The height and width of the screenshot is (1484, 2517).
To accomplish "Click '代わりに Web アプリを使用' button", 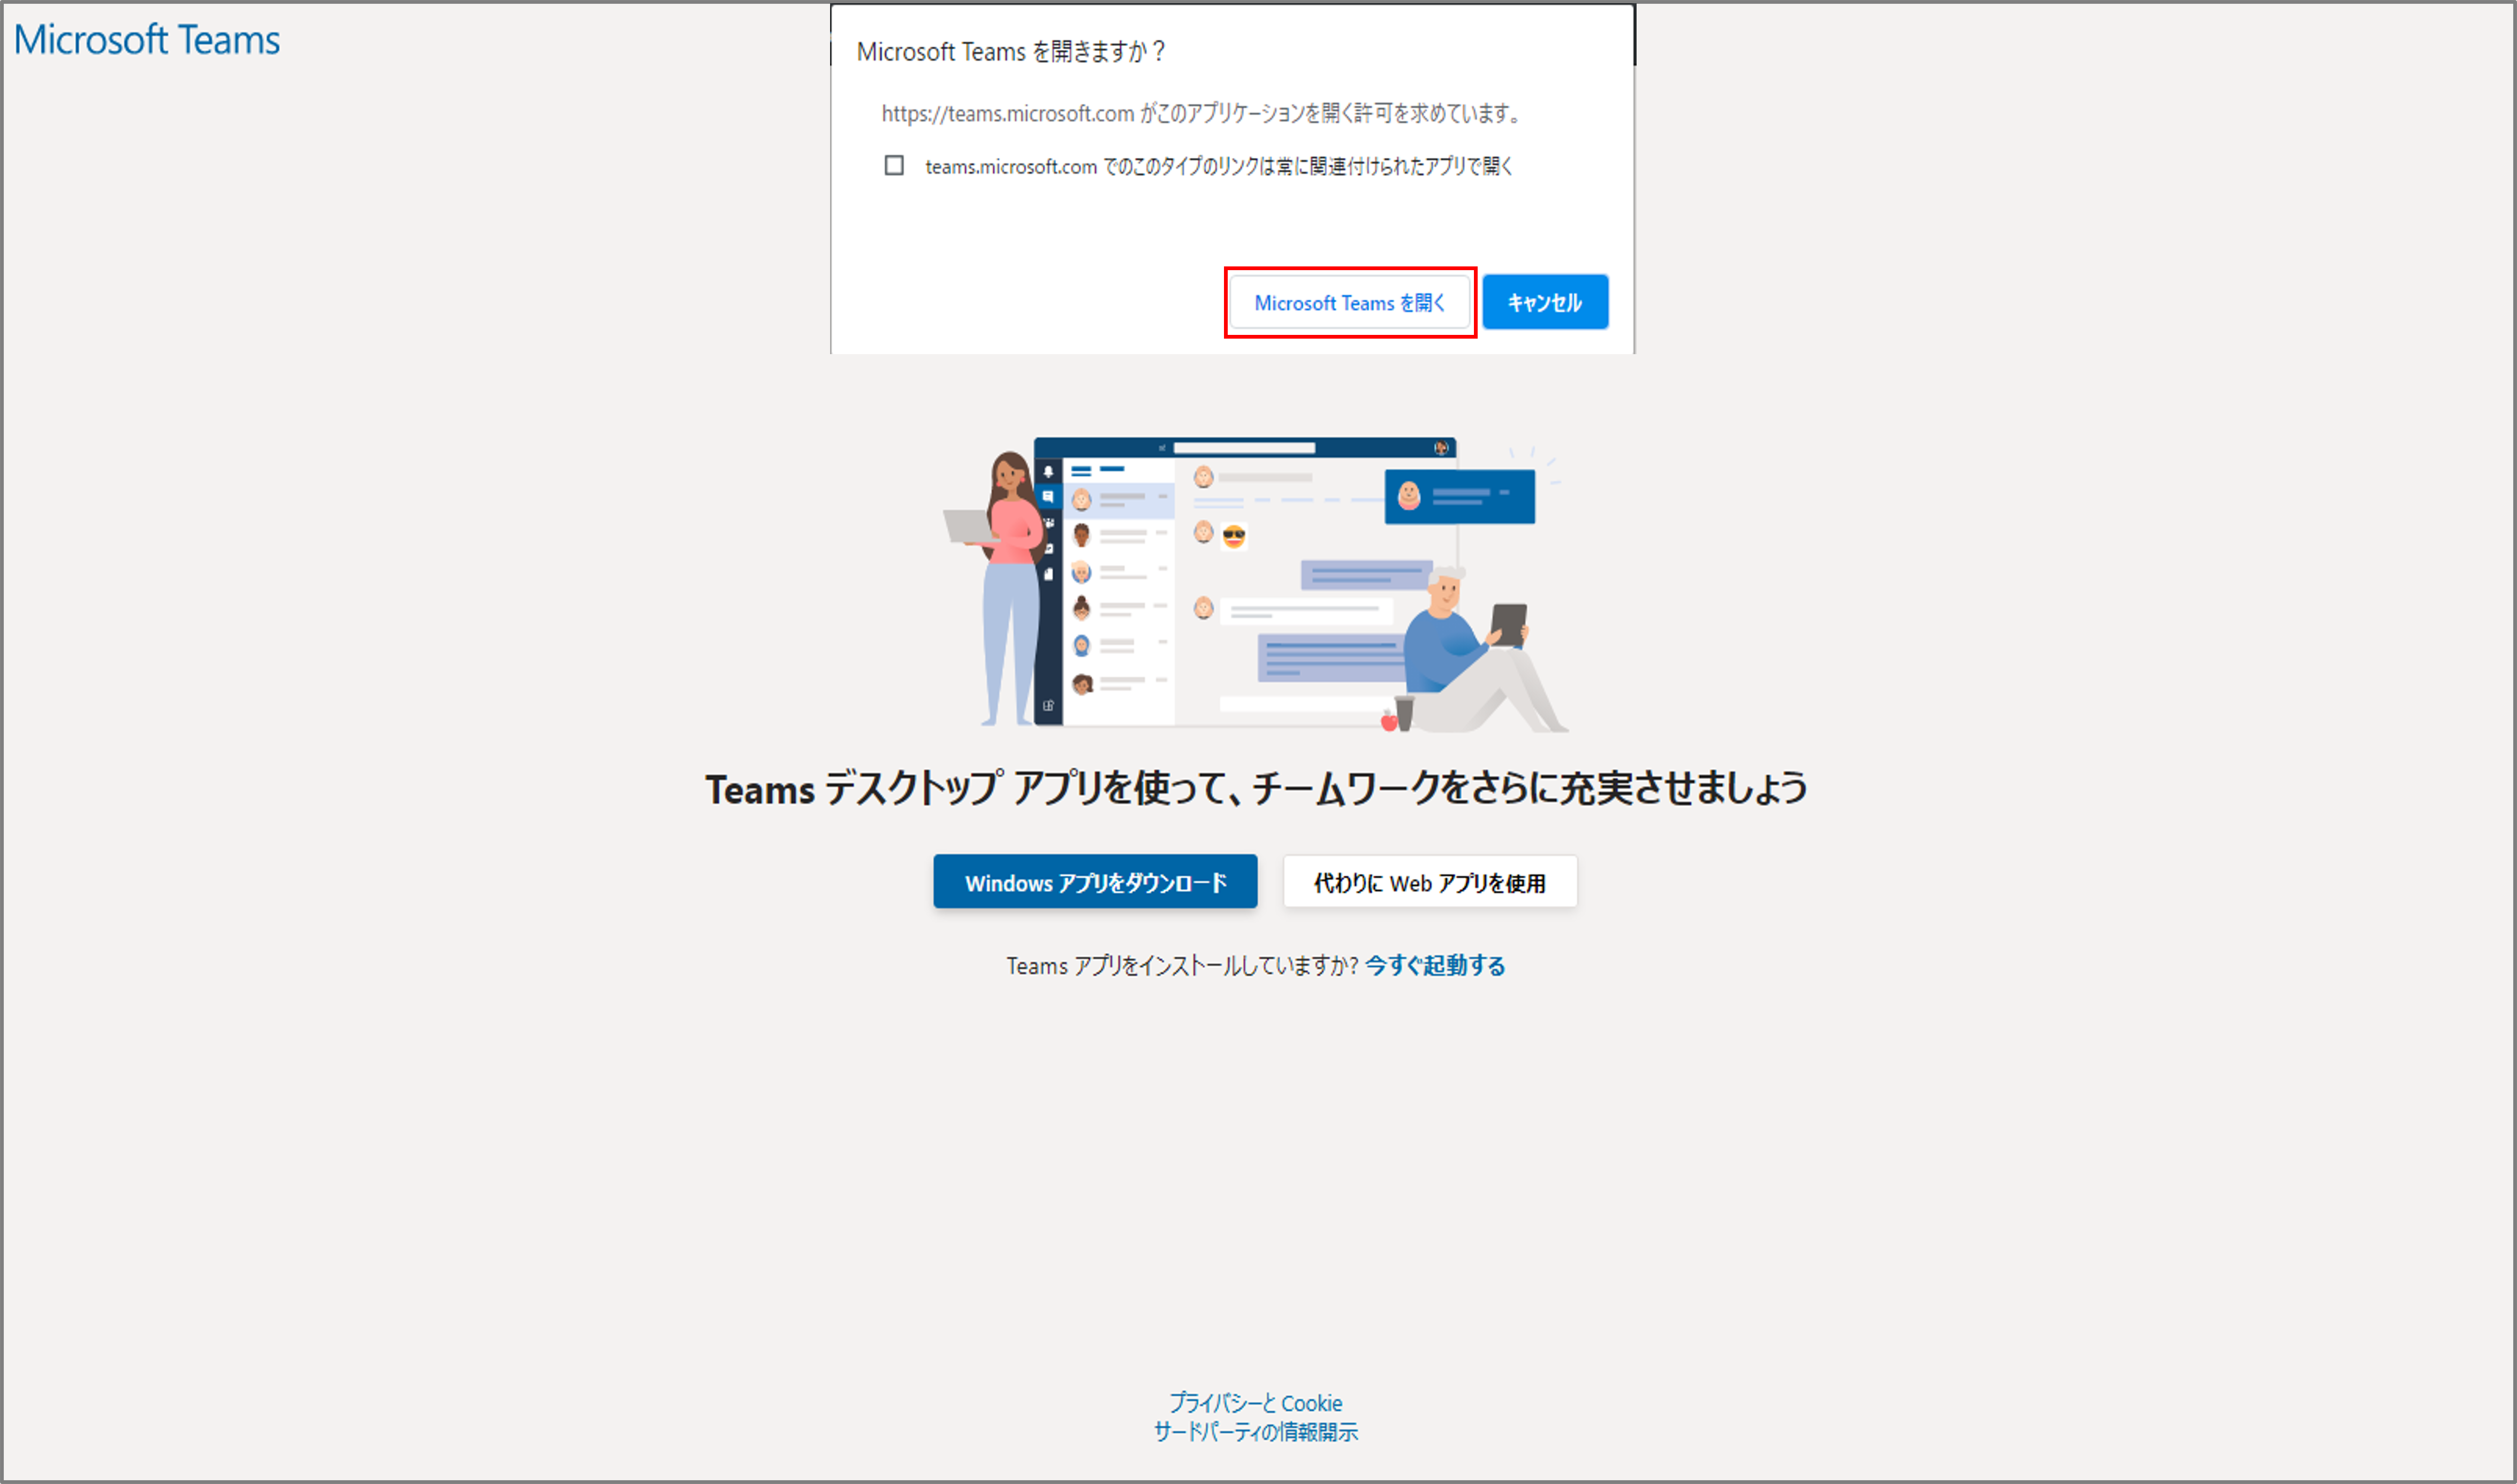I will pos(1429,882).
